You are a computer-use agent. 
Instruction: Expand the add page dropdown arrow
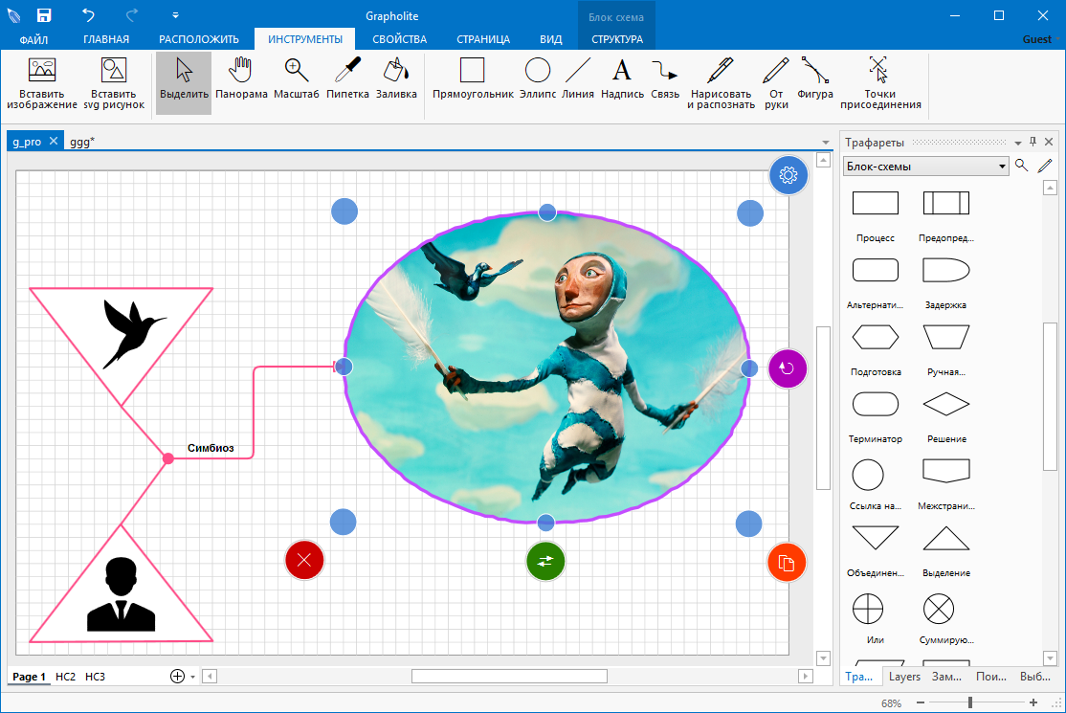193,677
